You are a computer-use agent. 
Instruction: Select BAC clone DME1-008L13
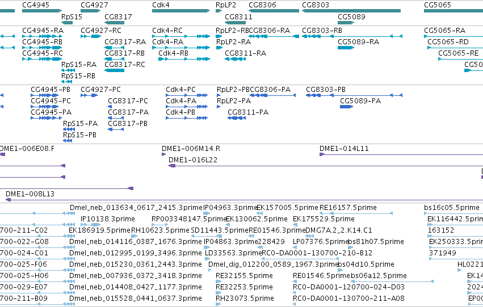coord(244,200)
